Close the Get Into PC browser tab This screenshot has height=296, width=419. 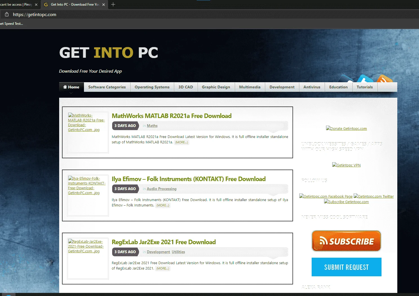[104, 5]
